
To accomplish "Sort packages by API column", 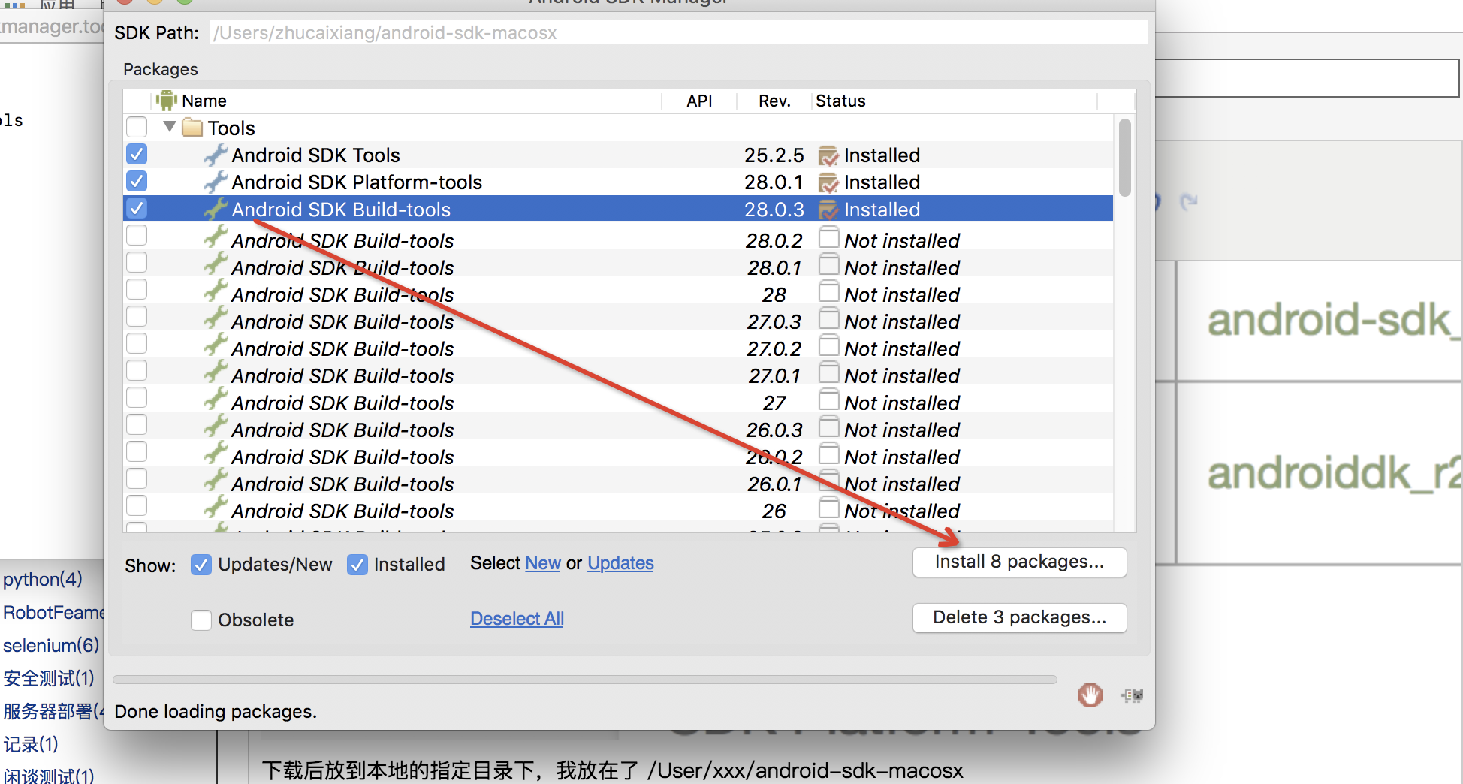I will click(699, 101).
